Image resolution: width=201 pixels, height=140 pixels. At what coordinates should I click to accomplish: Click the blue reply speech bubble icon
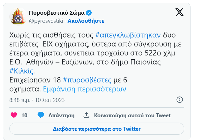point(41,115)
